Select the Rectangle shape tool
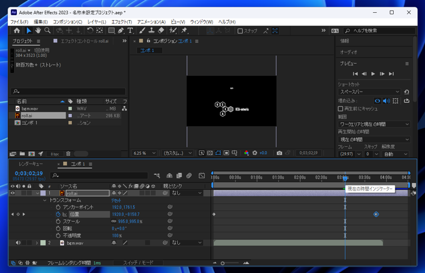Screen dimensions: 425x273 click(111, 31)
